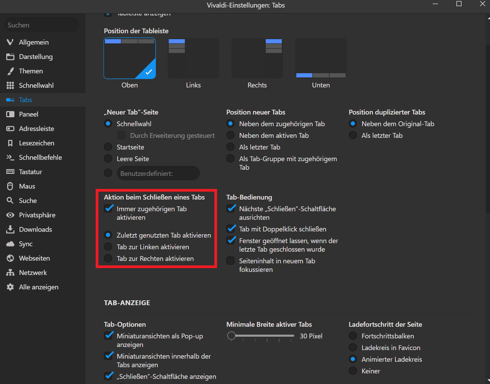
Task: Select Zuletzt genutzten Tab aktivieren
Action: point(108,235)
